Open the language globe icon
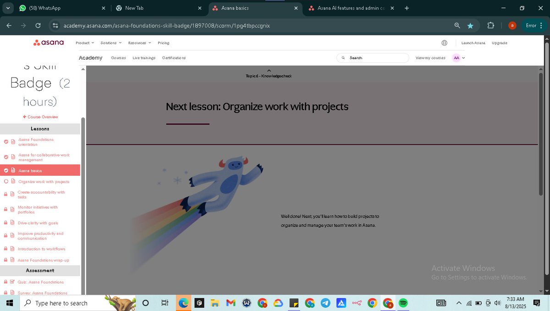 pos(444,43)
